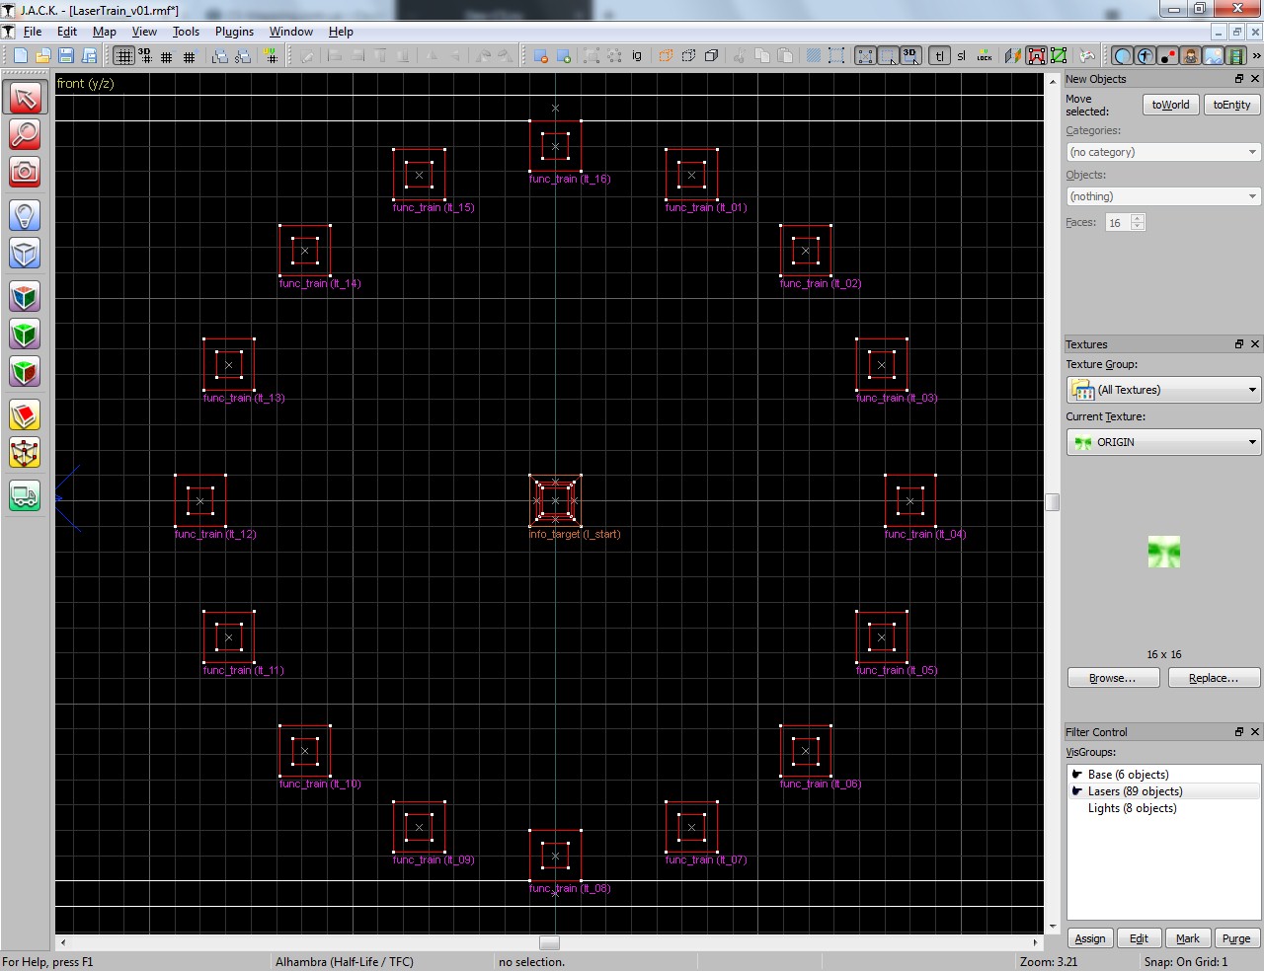Click the Save map floppy icon
The height and width of the screenshot is (971, 1264).
click(66, 56)
